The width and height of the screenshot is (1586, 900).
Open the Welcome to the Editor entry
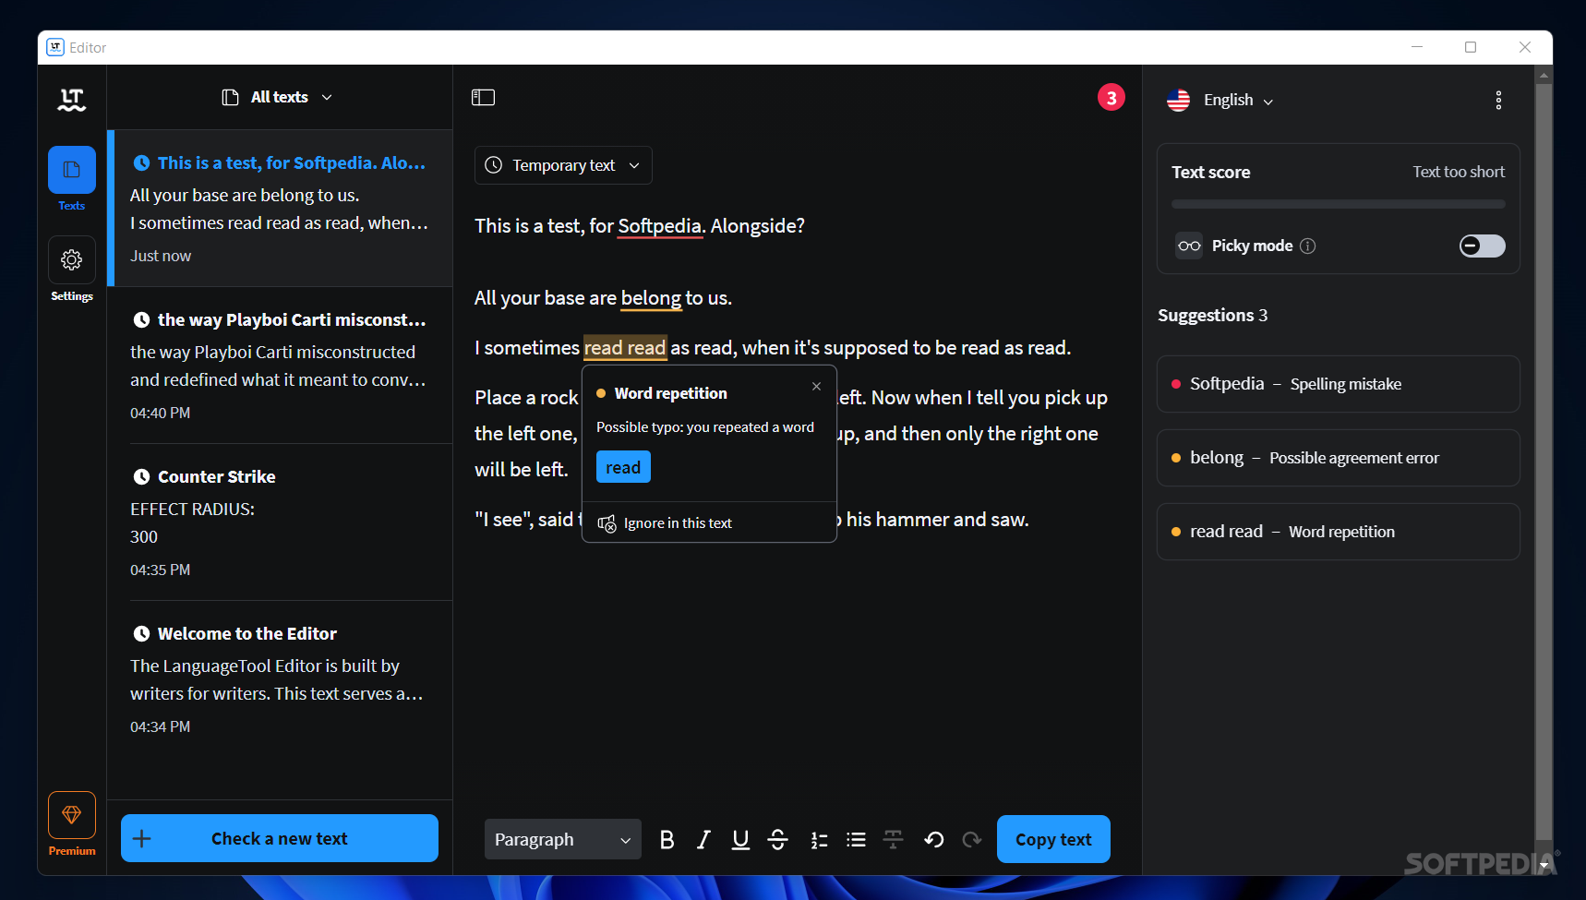[280, 679]
